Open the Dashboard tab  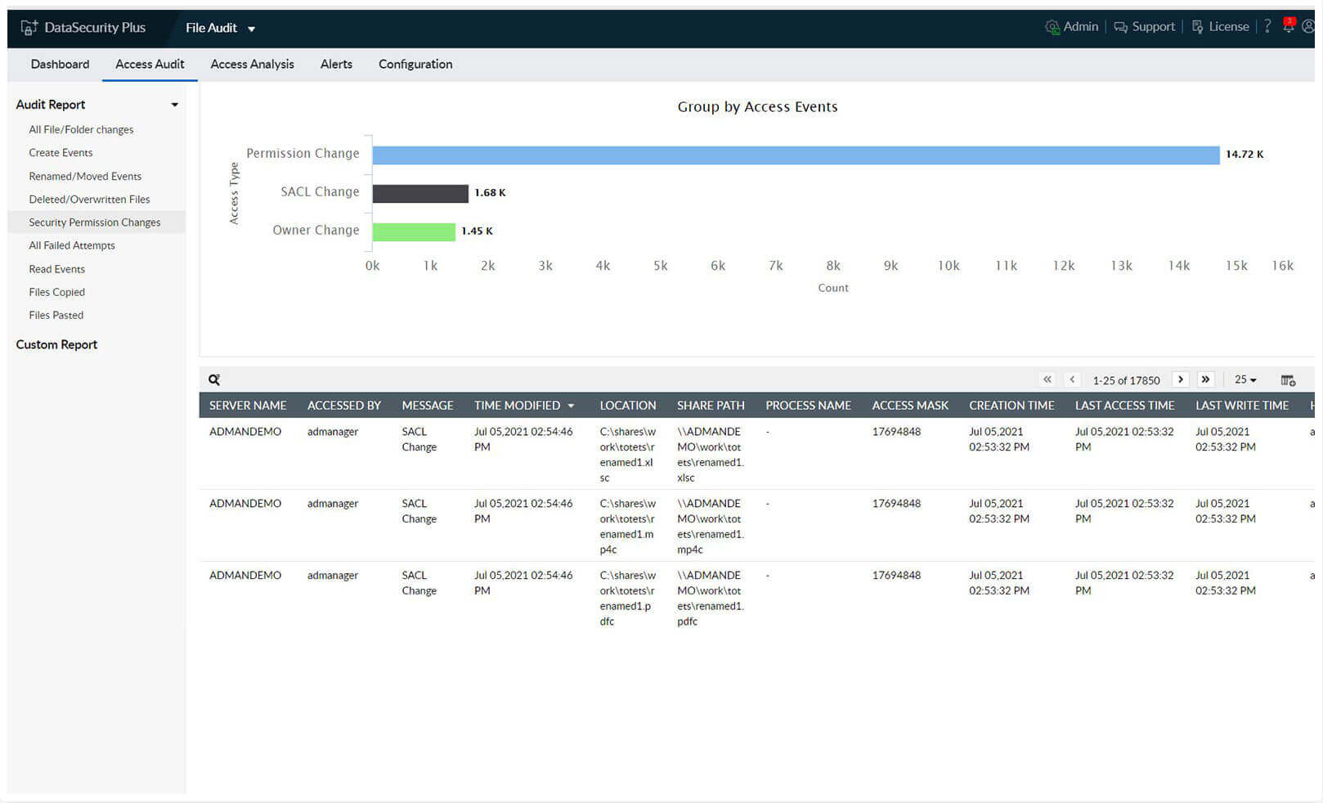60,64
